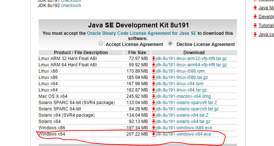Click download arrow icon for linux-x64.rpm
The image size is (274, 146).
tap(154, 84)
